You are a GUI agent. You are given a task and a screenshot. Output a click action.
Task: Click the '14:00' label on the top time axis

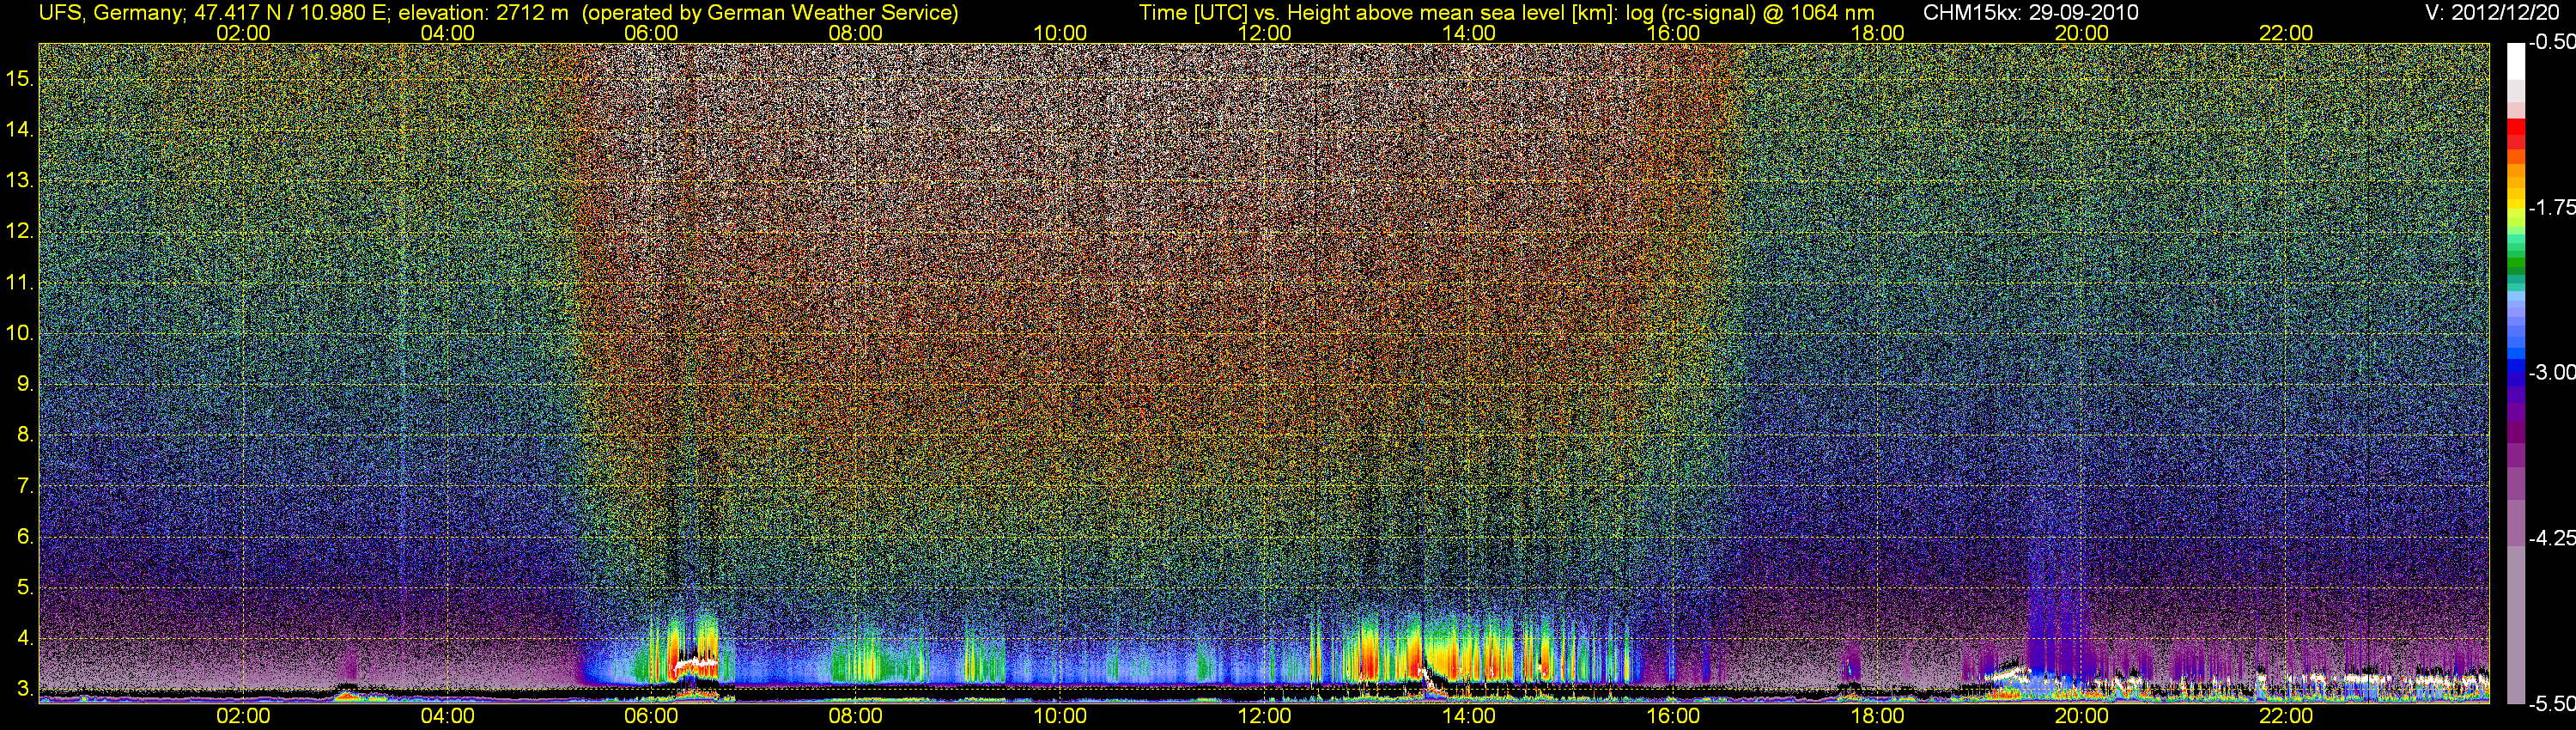point(1469,33)
